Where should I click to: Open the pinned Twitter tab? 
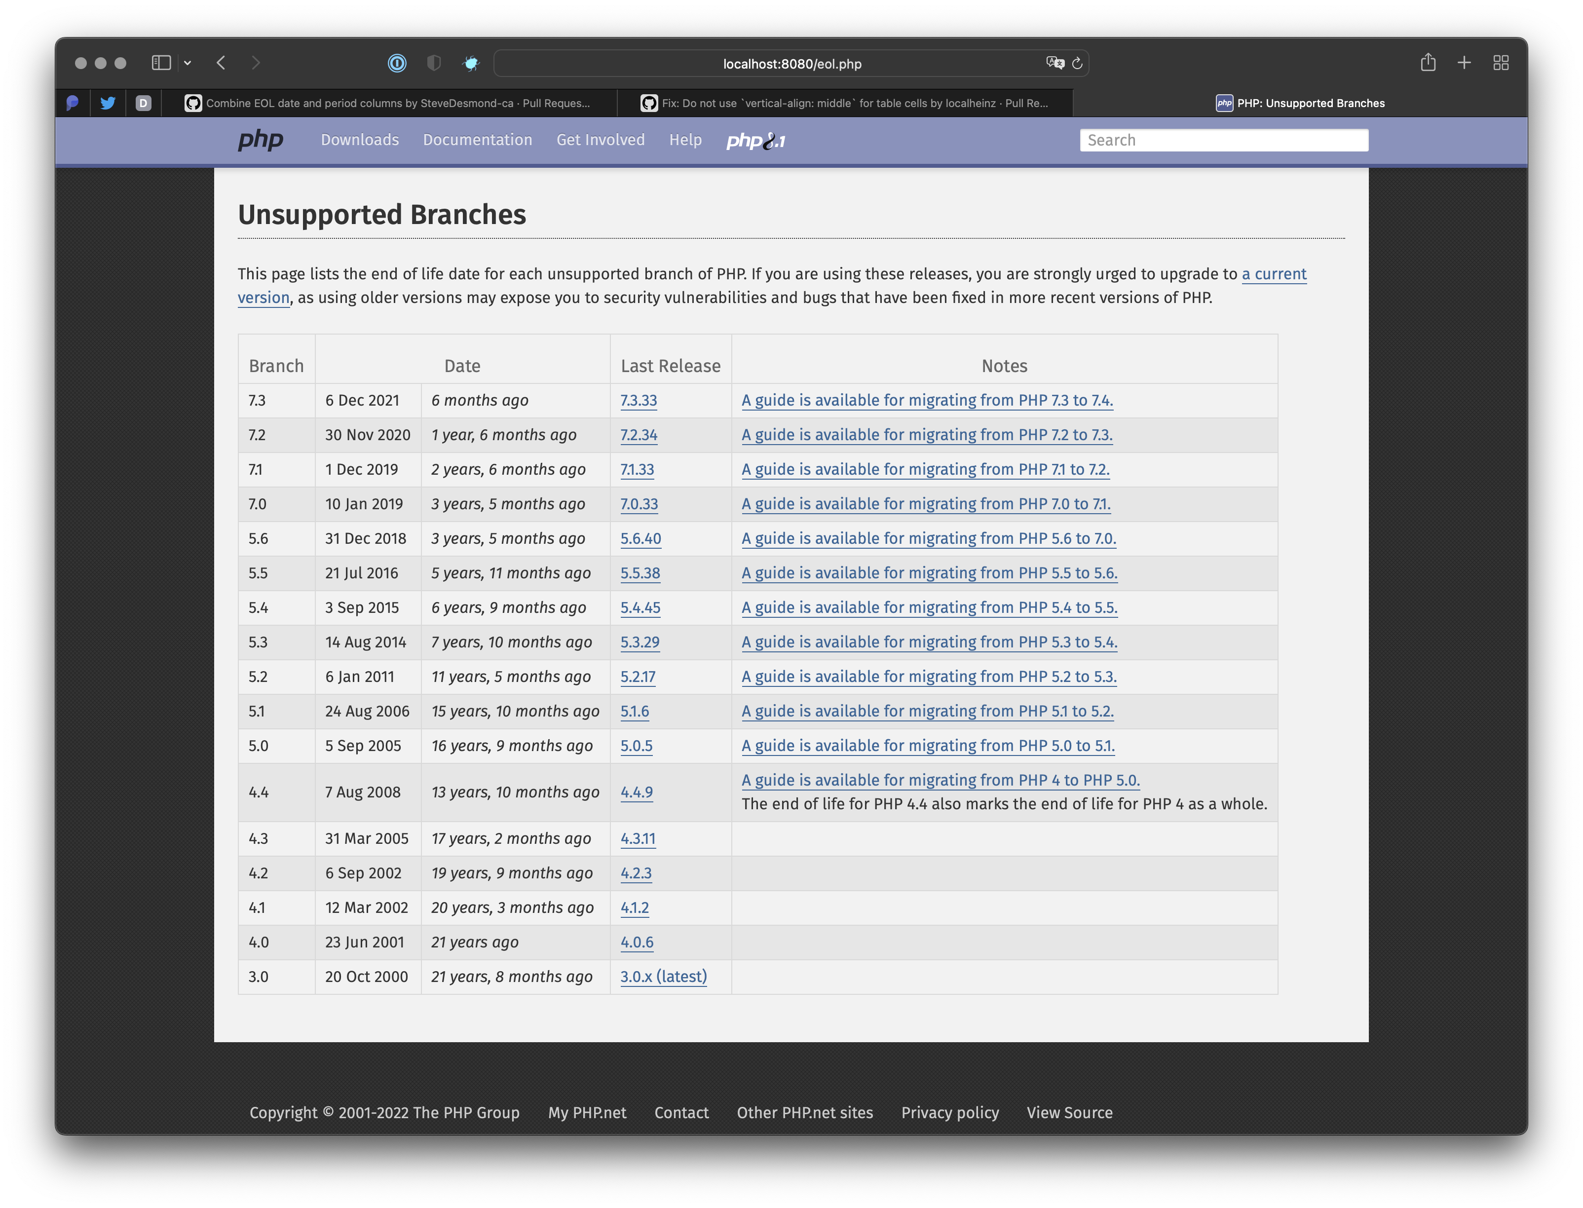[108, 103]
